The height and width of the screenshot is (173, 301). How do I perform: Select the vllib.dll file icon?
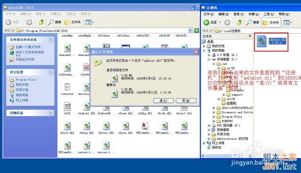coord(67,126)
